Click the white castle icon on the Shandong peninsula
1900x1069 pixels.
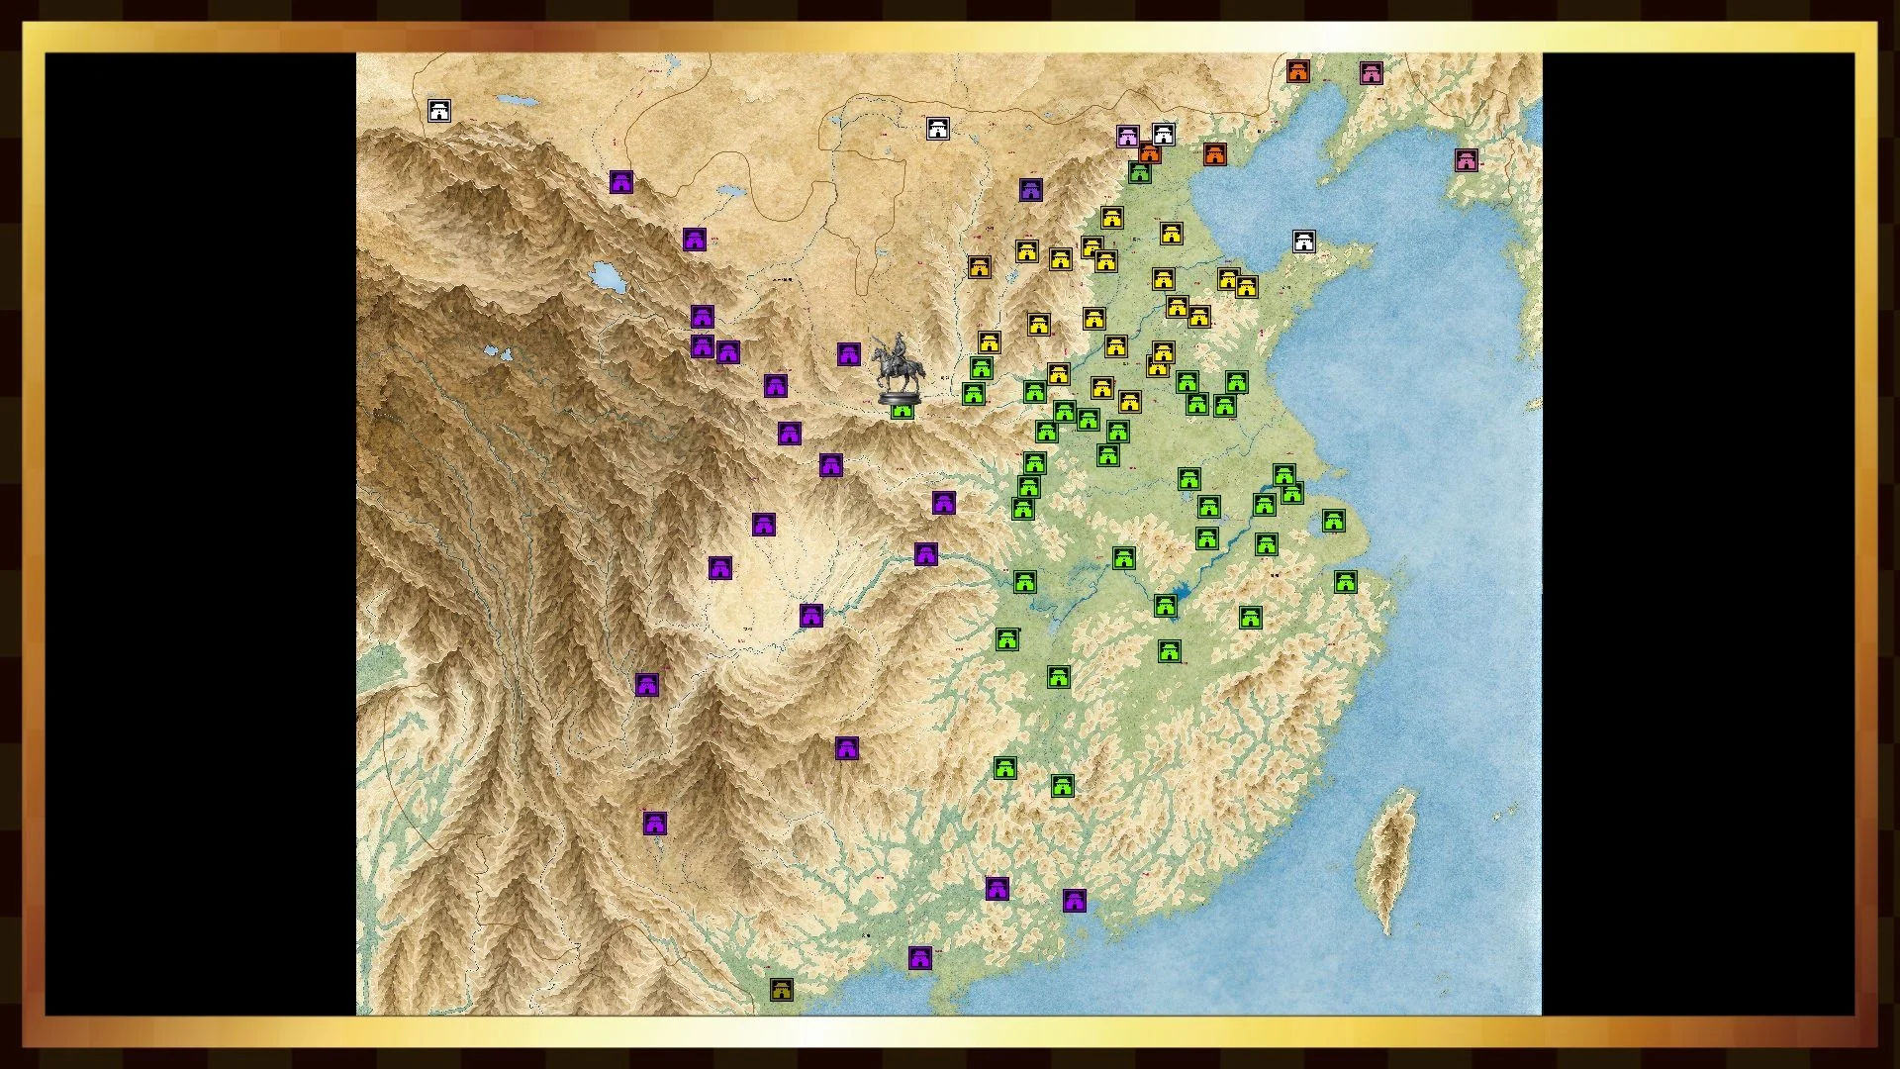click(x=1304, y=242)
